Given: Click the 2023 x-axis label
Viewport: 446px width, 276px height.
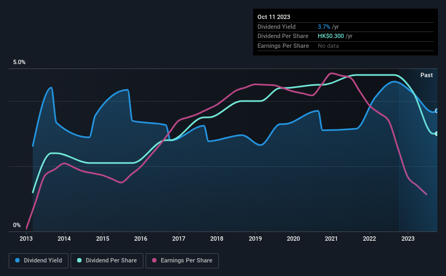Looking at the screenshot, I should click(x=408, y=239).
